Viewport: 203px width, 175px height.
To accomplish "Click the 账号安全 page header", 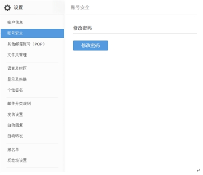I will [x=80, y=8].
